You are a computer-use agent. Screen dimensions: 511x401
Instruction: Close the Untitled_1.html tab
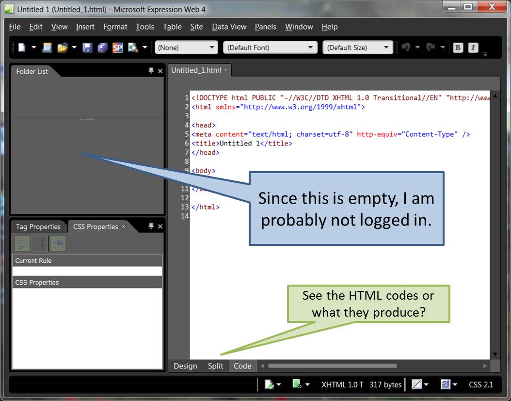click(225, 70)
